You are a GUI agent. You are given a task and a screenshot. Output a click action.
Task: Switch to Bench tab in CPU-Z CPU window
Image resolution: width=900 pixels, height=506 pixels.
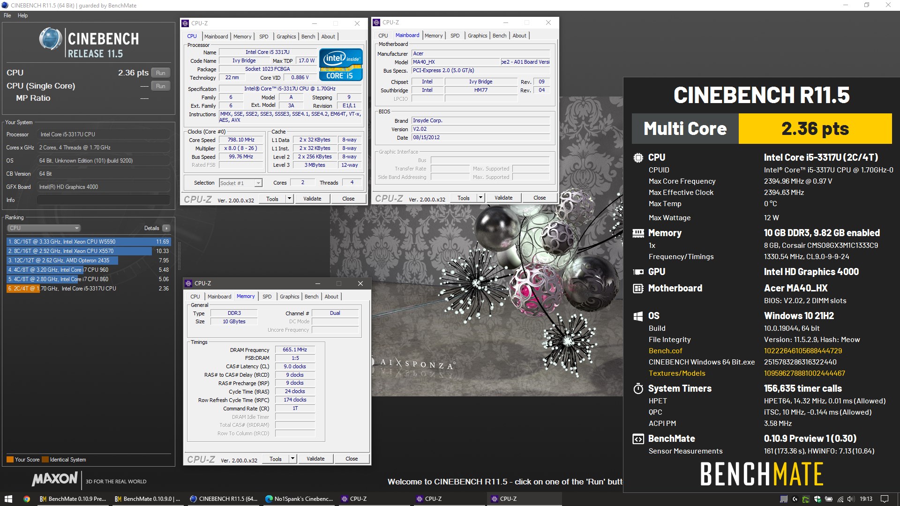tap(308, 37)
